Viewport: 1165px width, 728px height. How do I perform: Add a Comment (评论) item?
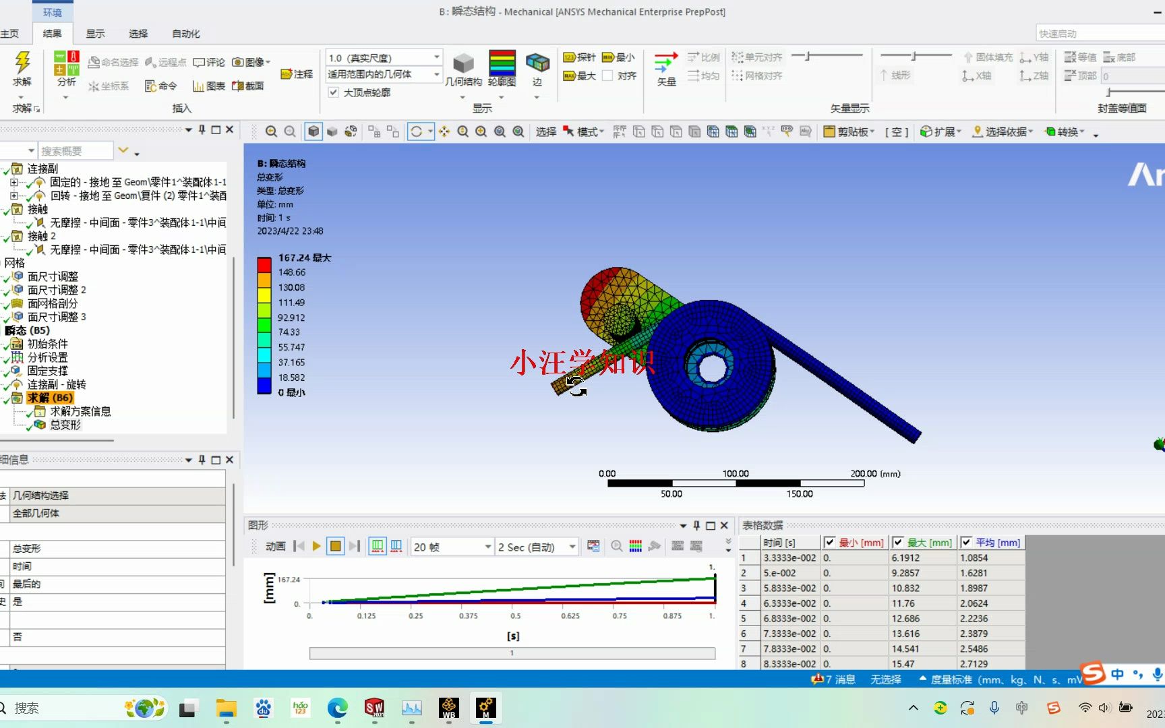(209, 62)
